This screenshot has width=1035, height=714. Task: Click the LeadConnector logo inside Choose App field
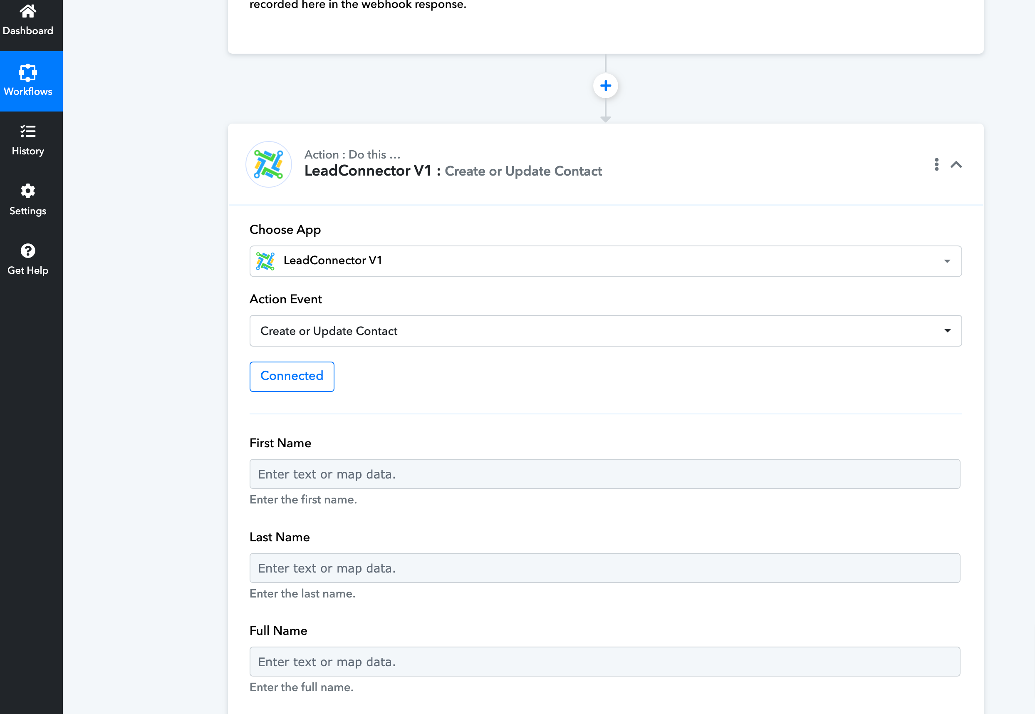[x=265, y=261]
